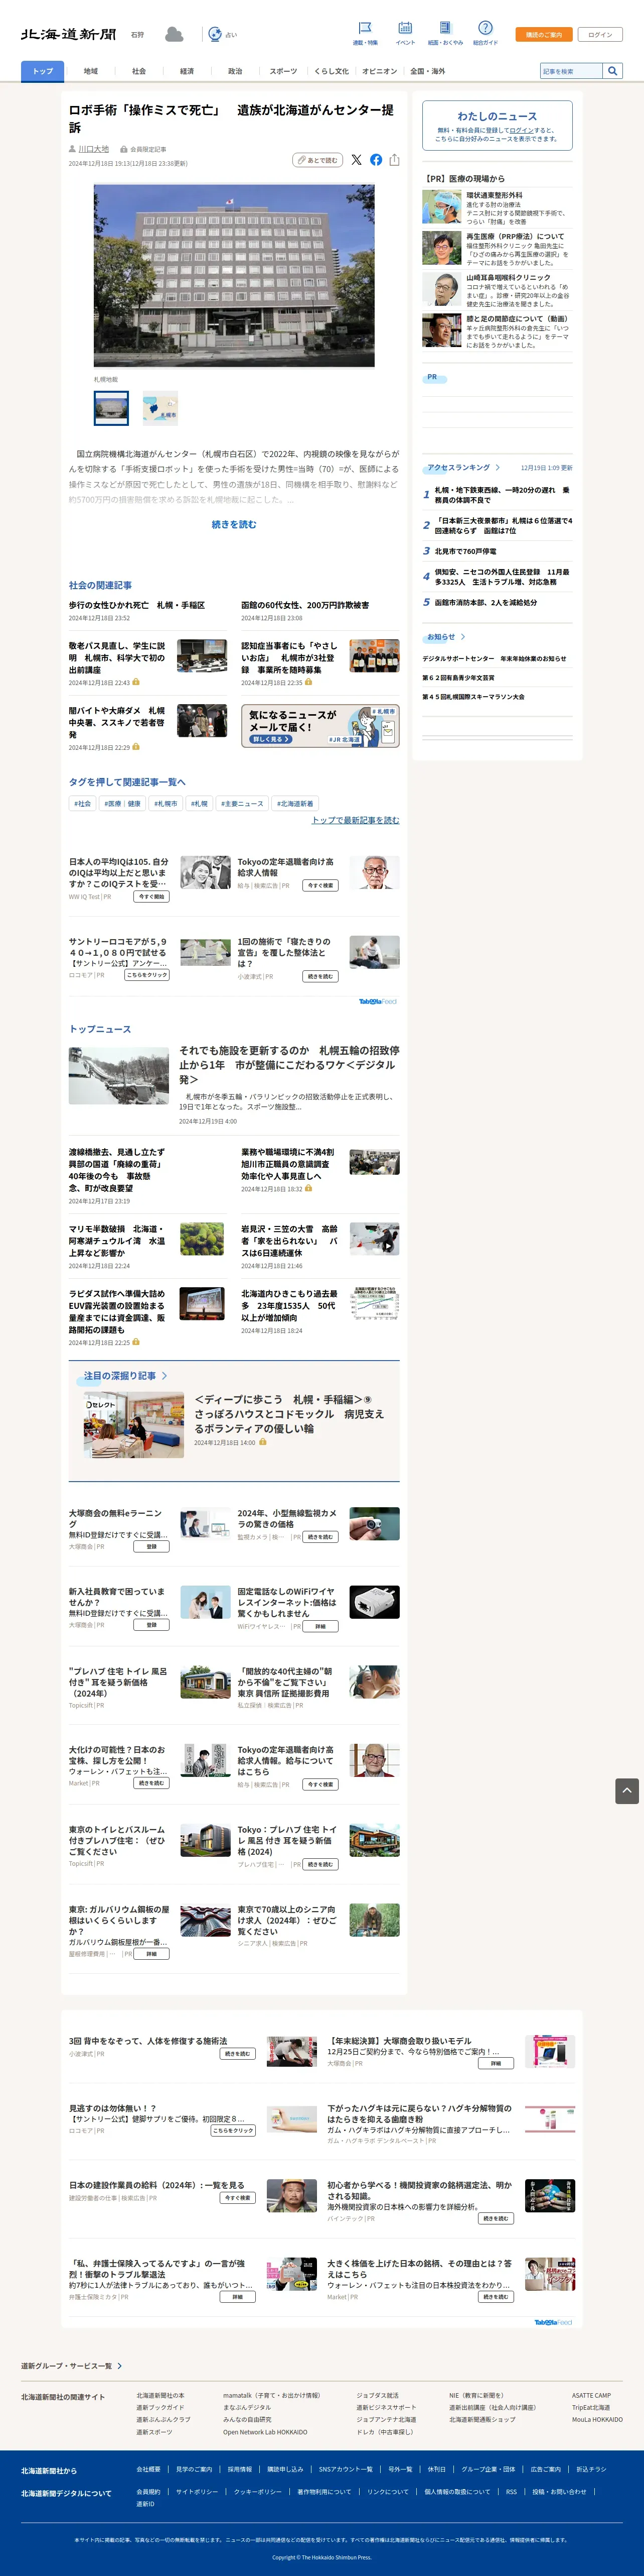Open 函館の60代女性、200万円詐欺被害 article
The image size is (644, 2576).
[304, 605]
